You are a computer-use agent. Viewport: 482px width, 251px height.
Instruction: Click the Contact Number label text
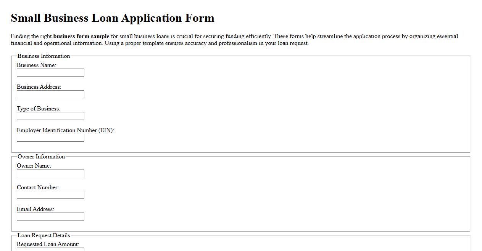tap(37, 187)
